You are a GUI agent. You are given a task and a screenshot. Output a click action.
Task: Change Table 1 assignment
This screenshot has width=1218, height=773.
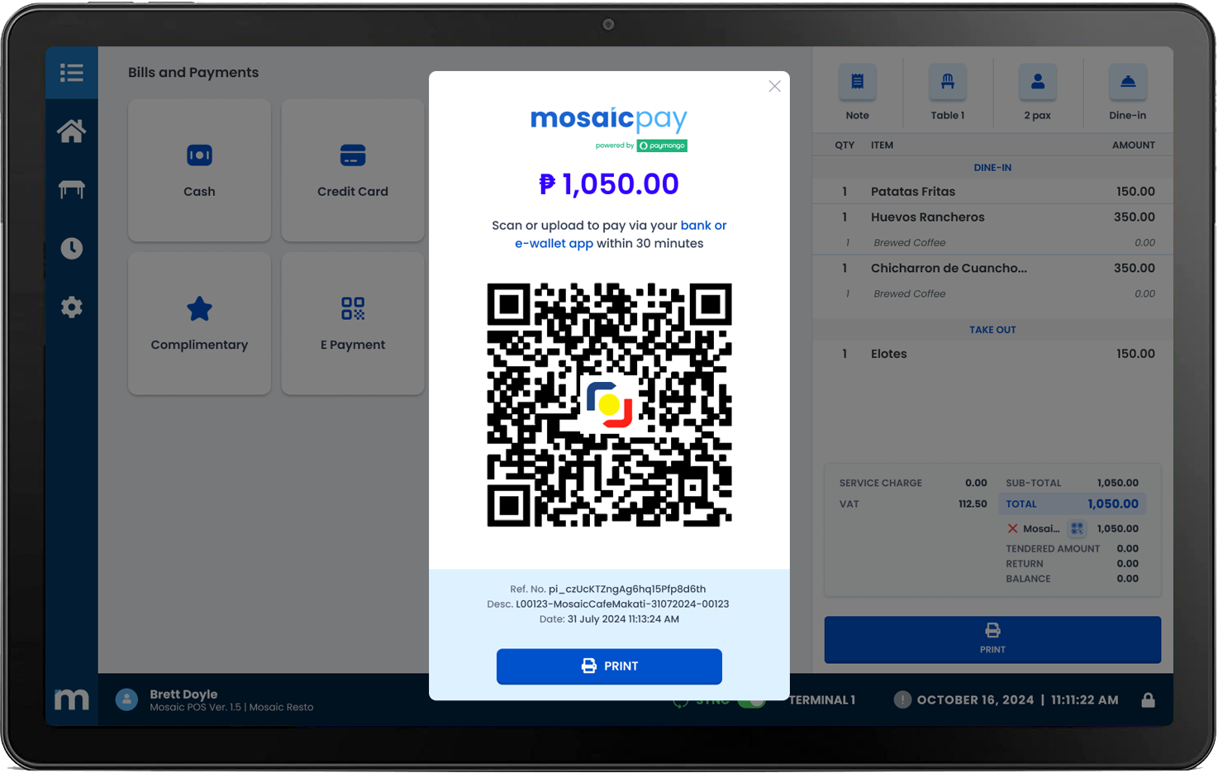(948, 91)
